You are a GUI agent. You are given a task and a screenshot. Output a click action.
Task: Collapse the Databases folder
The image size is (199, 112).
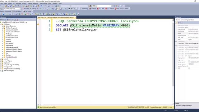[1, 24]
